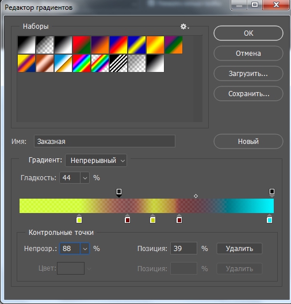
Task: Click the Сохранить... button
Action: (248, 94)
